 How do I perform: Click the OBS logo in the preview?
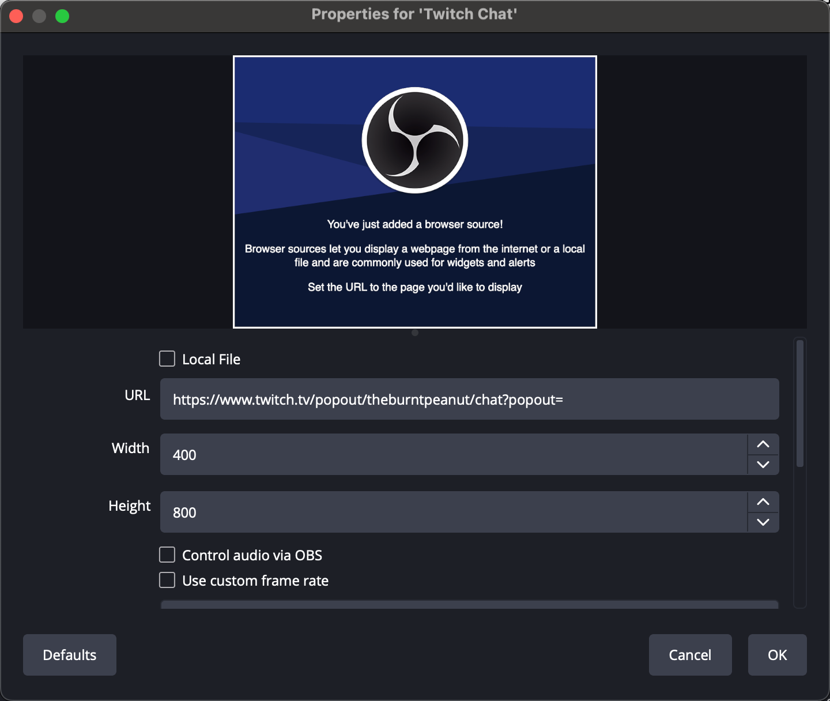tap(414, 139)
